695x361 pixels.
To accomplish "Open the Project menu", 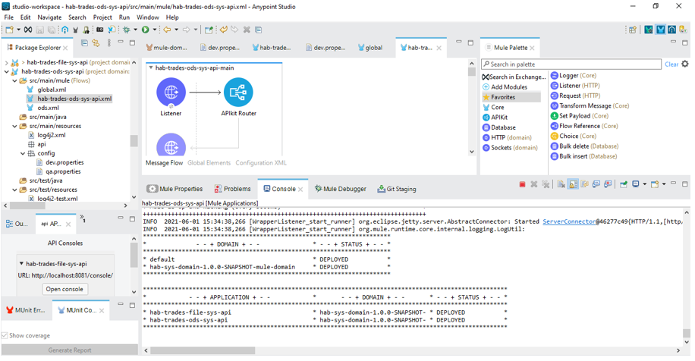I will tap(102, 17).
